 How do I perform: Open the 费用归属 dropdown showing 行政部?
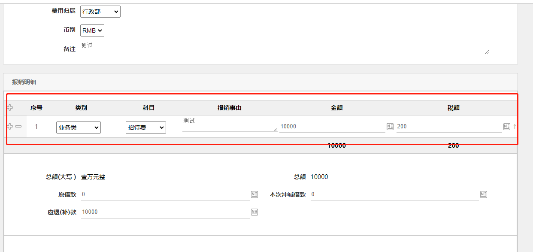(x=100, y=12)
